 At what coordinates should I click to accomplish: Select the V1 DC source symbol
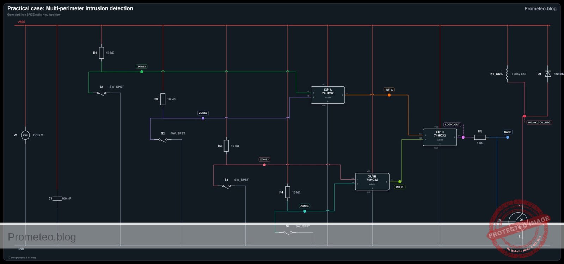pos(25,135)
